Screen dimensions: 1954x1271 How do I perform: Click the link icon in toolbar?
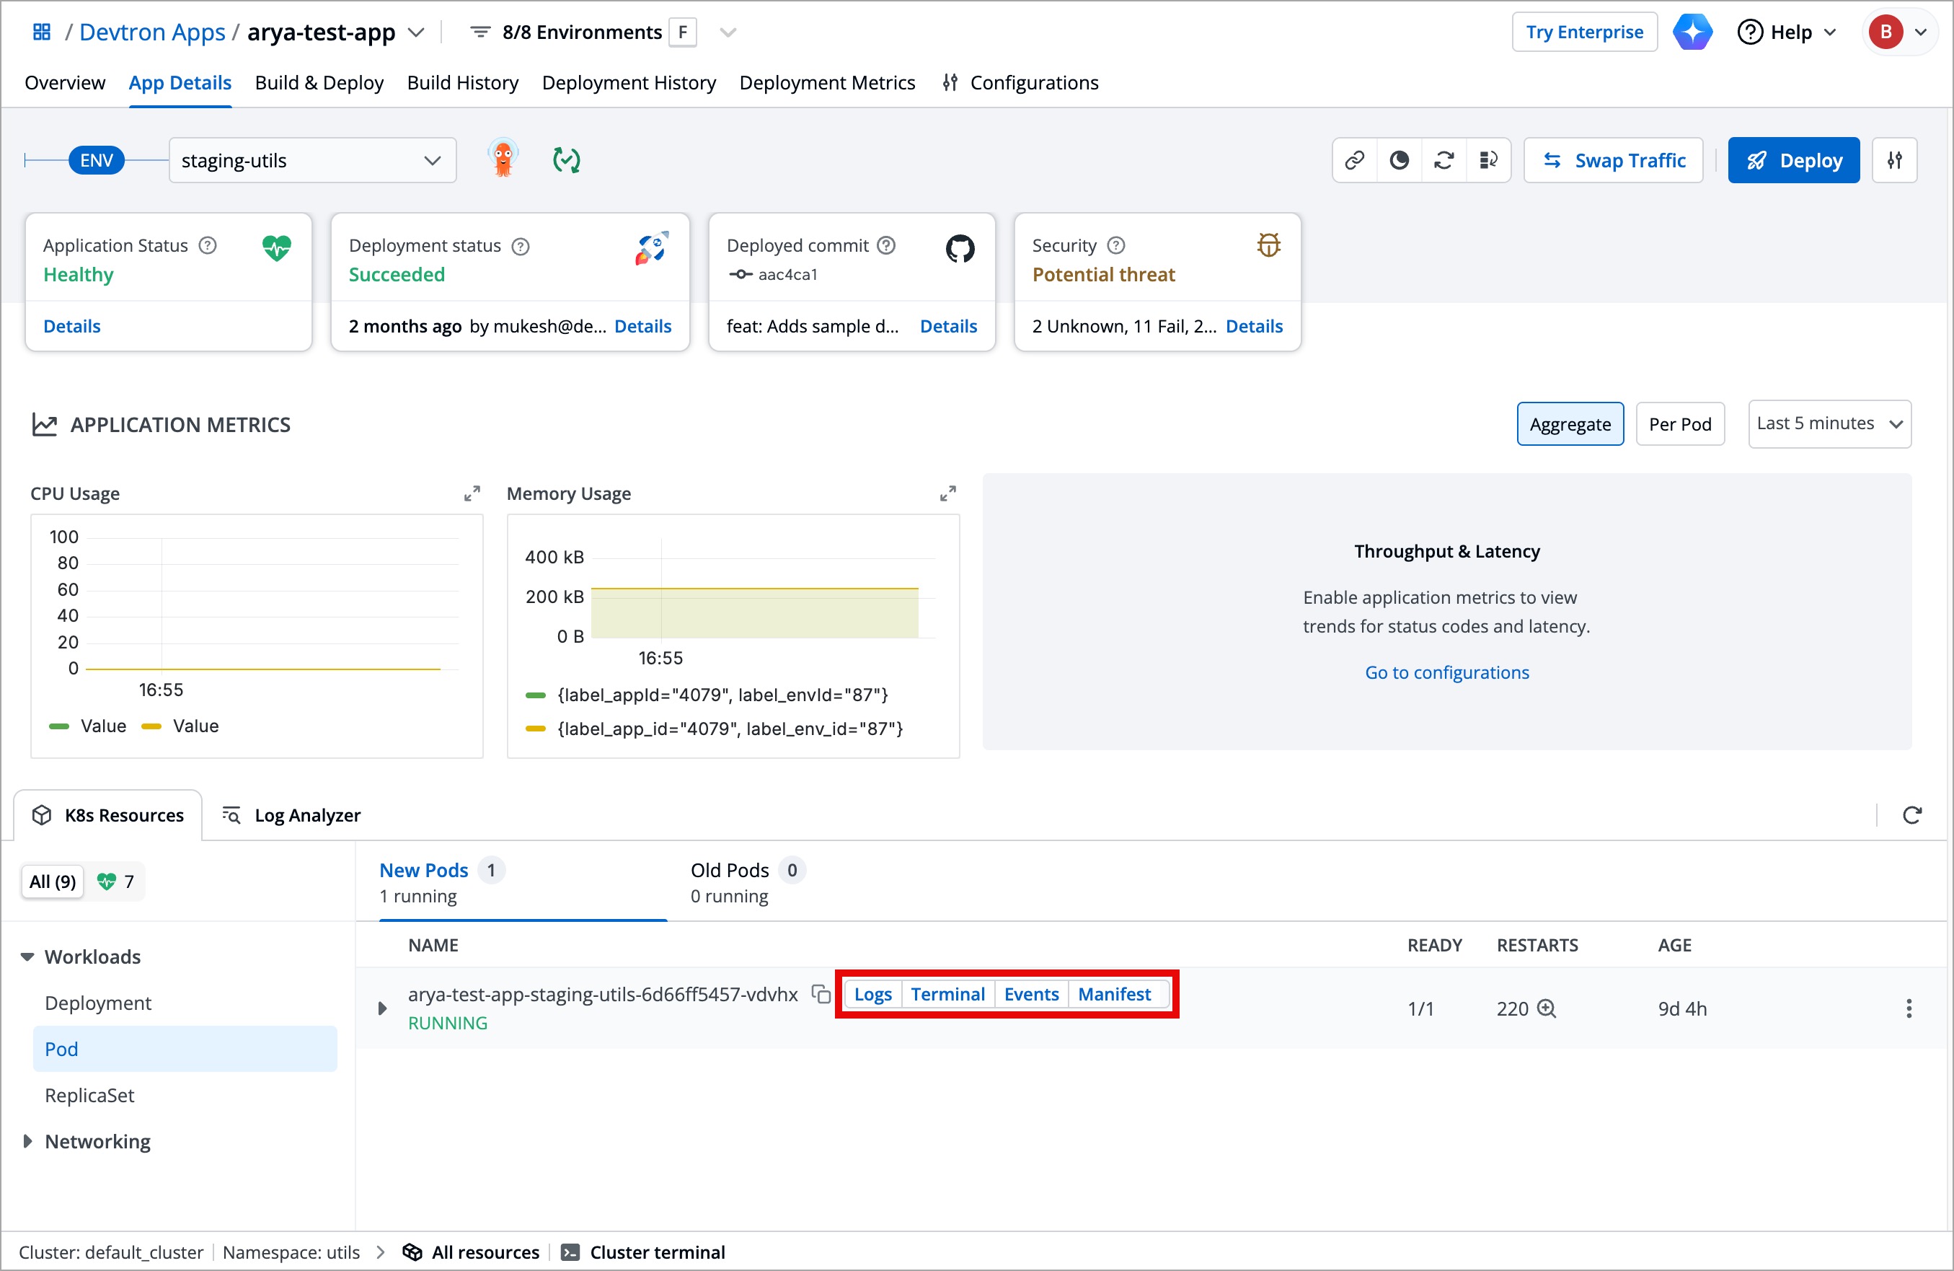(x=1355, y=160)
